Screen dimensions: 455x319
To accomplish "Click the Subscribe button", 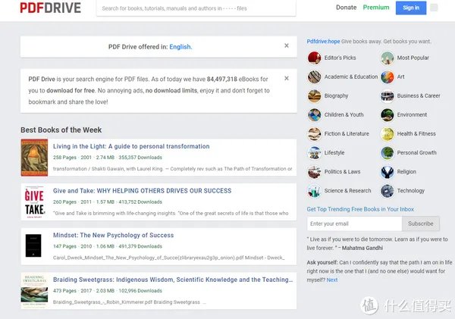I will point(421,224).
